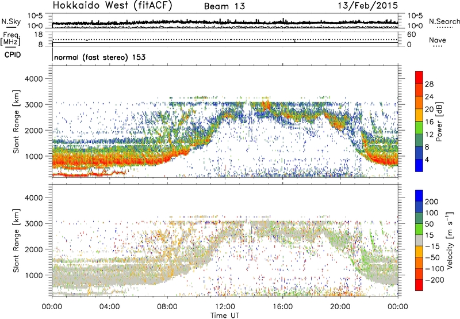Click the '12:00' time tick label
Viewport: 460px width, 319px height.
click(225, 307)
